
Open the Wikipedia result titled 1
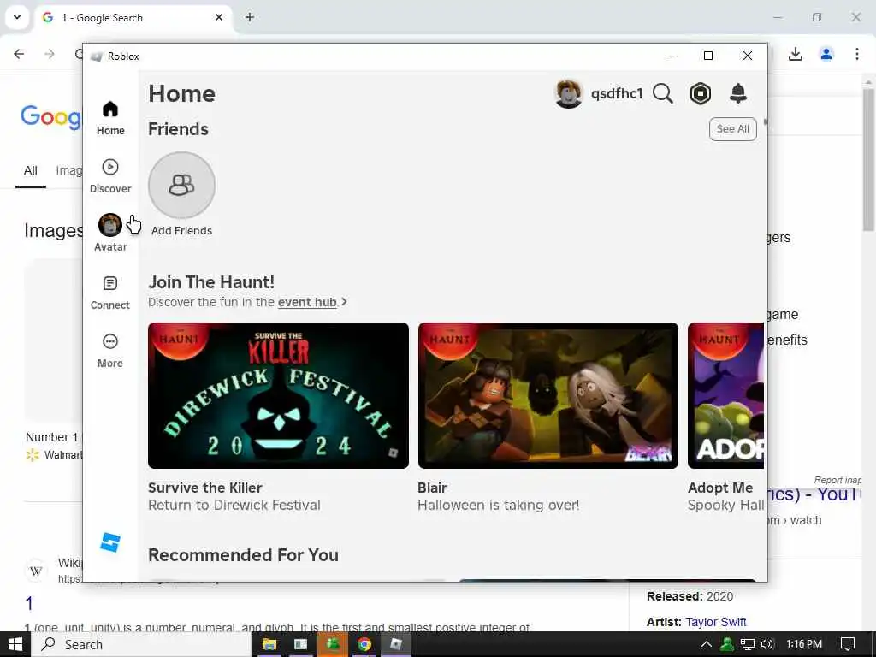pos(29,603)
